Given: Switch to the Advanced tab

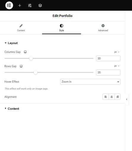Looking at the screenshot, I should click(103, 28).
